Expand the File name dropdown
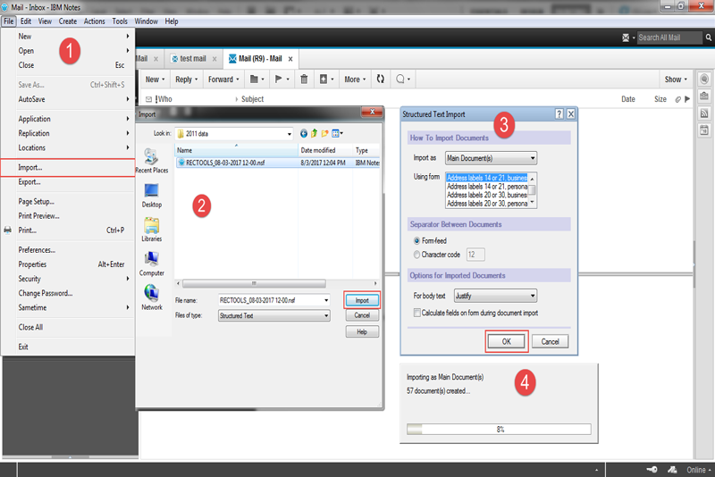This screenshot has height=477, width=715. [326, 300]
